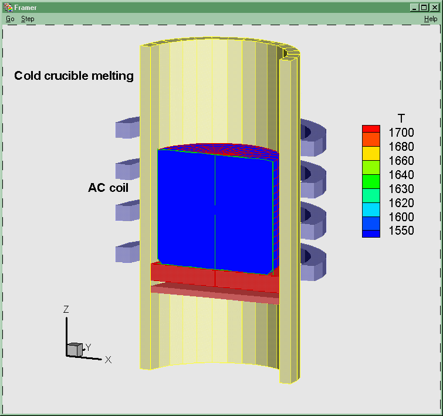Click the 'AC coil' label

point(108,188)
